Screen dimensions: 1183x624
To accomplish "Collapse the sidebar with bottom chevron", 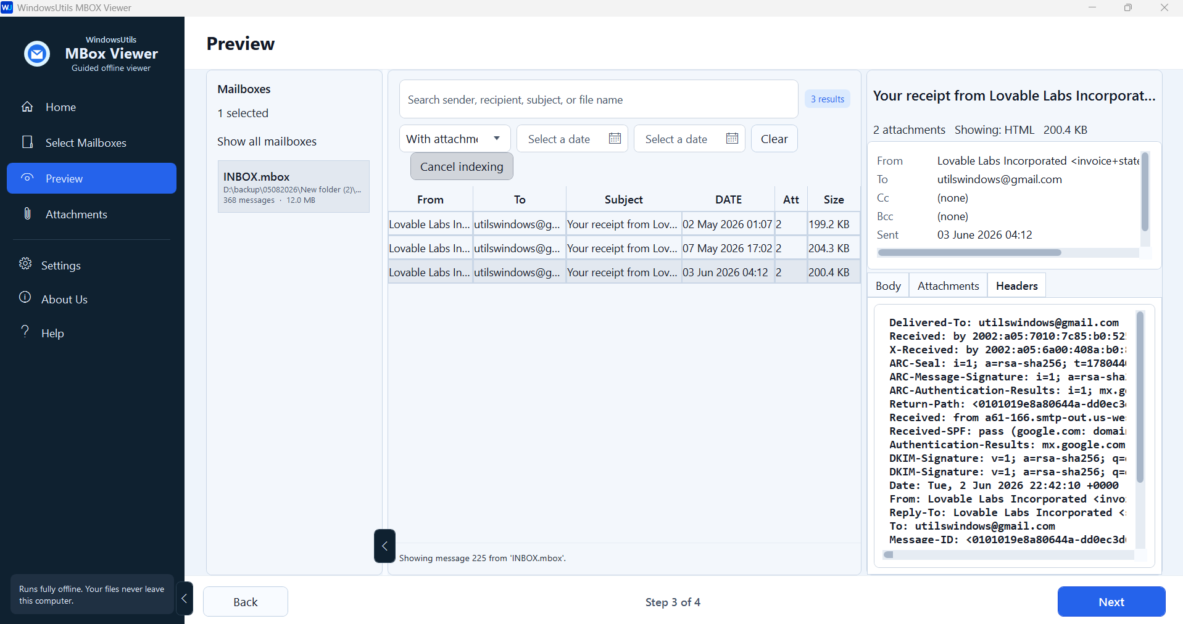I will click(184, 598).
